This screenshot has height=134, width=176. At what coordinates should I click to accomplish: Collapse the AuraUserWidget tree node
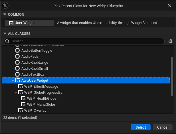click(13, 81)
